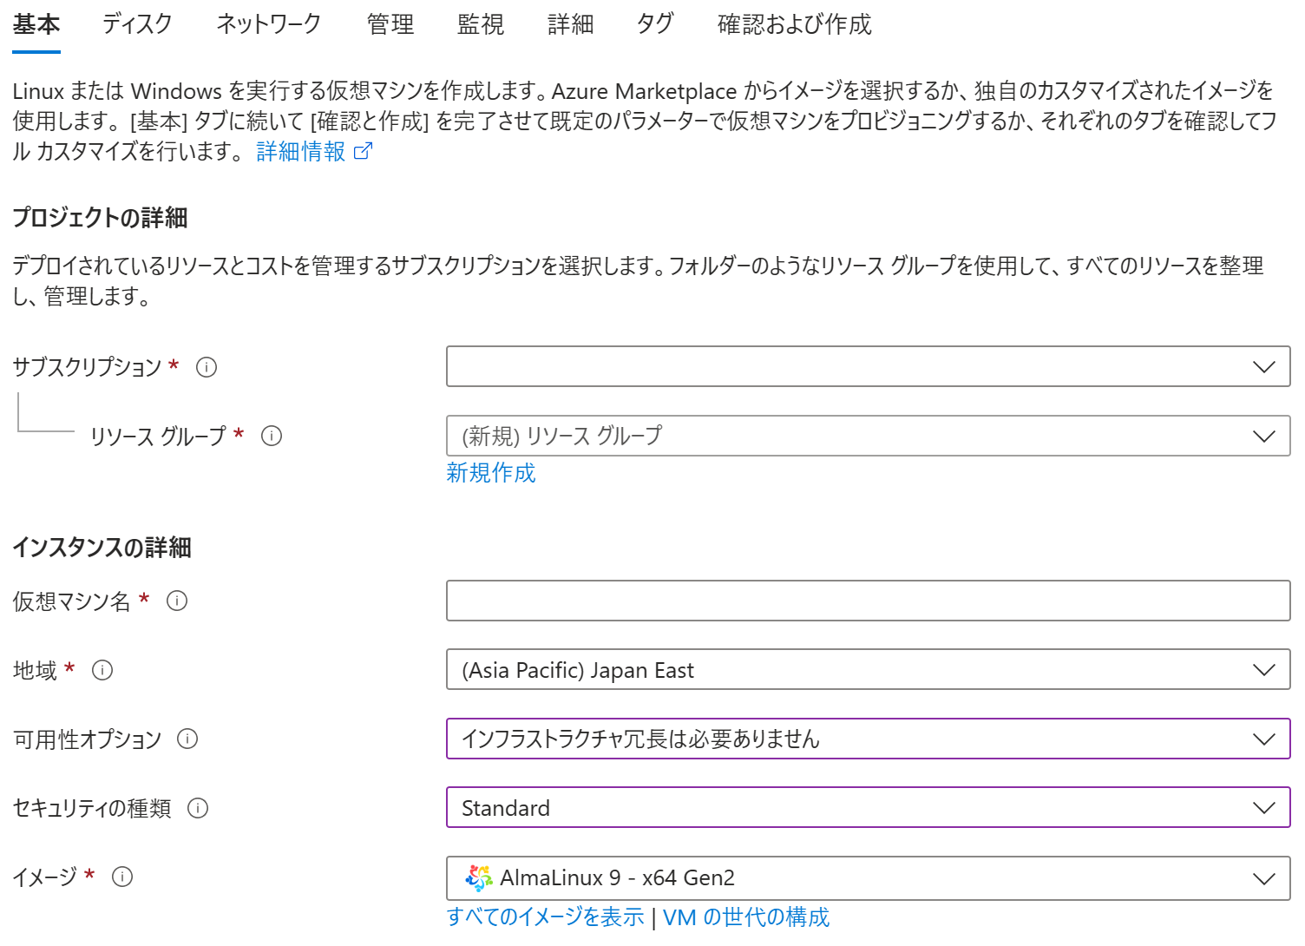
Task: Expand the 可用性オプション dropdown
Action: click(x=868, y=739)
